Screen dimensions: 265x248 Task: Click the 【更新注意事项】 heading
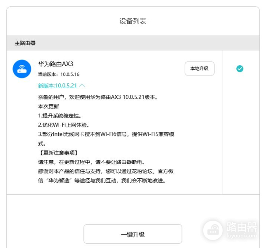(59, 153)
